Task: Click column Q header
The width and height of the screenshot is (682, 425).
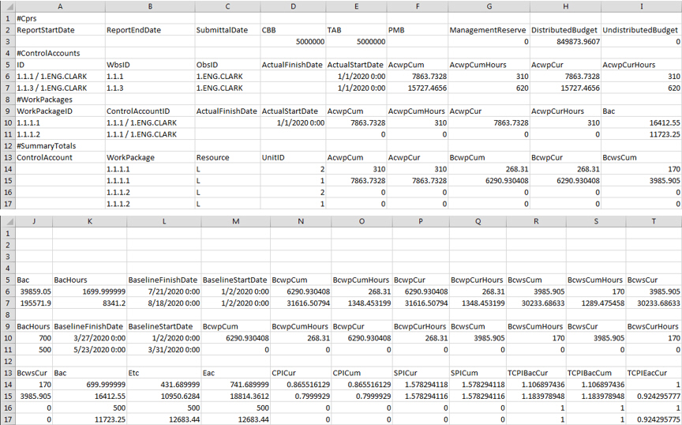Action: click(478, 222)
